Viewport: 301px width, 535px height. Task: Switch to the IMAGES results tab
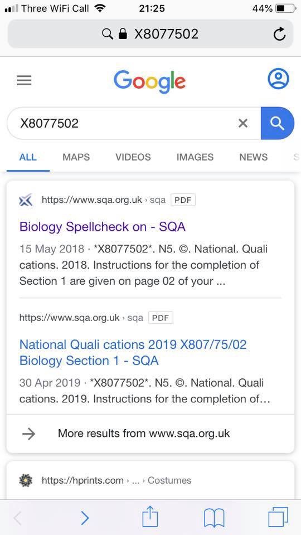tap(195, 157)
